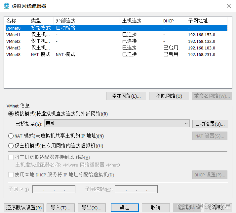Click subnet address 192.168.103.0
Screen dimensions: 236x213
click(x=202, y=48)
